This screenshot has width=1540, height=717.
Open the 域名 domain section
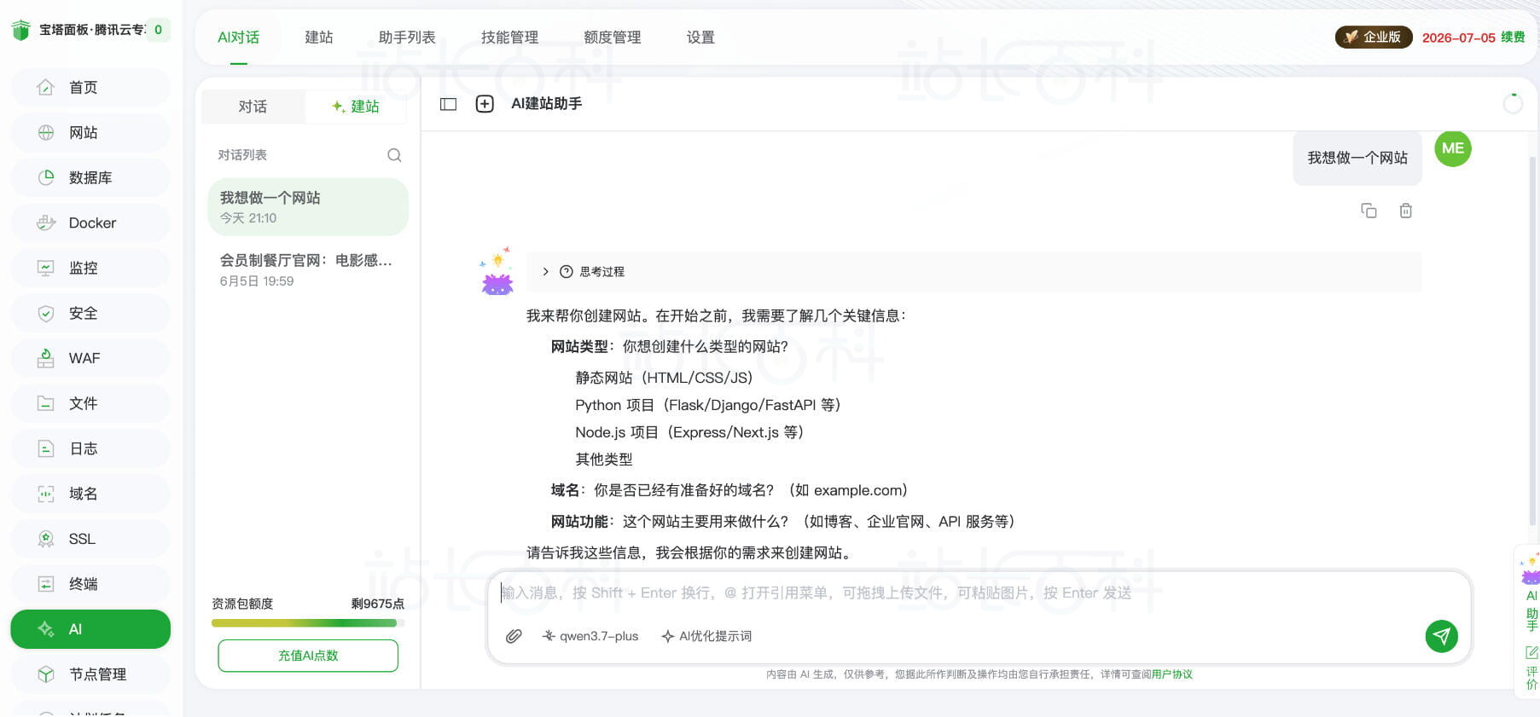90,494
